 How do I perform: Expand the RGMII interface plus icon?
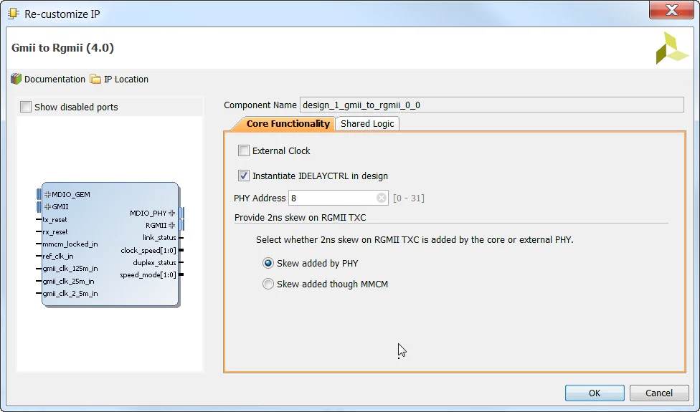(x=172, y=225)
